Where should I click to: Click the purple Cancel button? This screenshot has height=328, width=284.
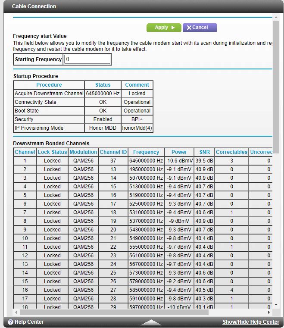click(200, 28)
